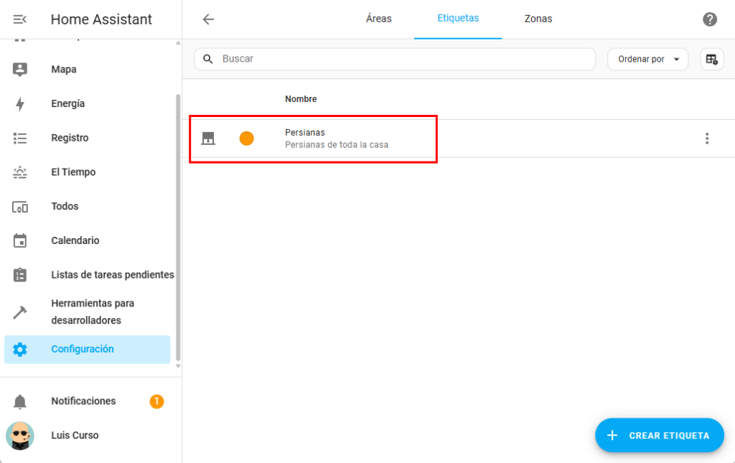Collapse the sidebar with the menu icon

[20, 19]
